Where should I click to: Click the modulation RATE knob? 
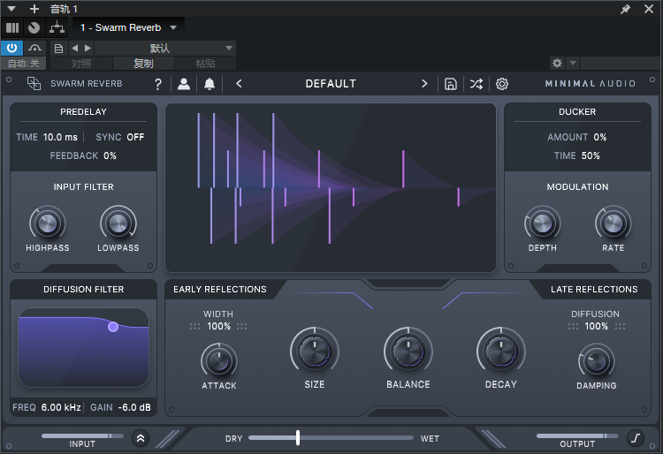[613, 223]
